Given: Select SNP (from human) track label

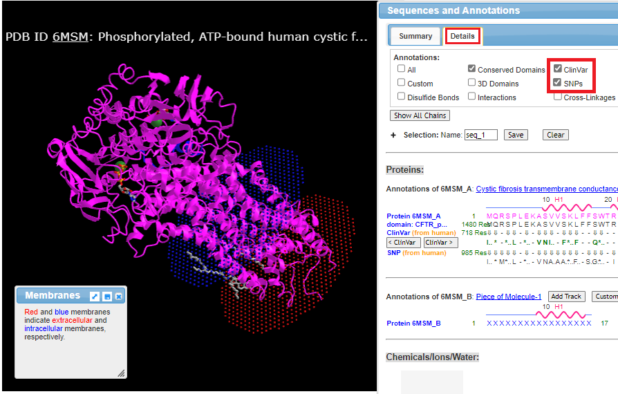Looking at the screenshot, I should tap(416, 253).
